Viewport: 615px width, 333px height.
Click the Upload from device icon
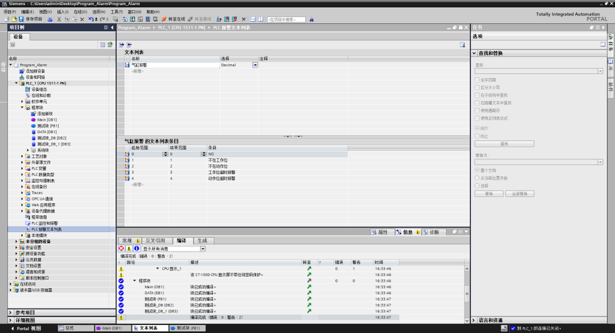140,19
